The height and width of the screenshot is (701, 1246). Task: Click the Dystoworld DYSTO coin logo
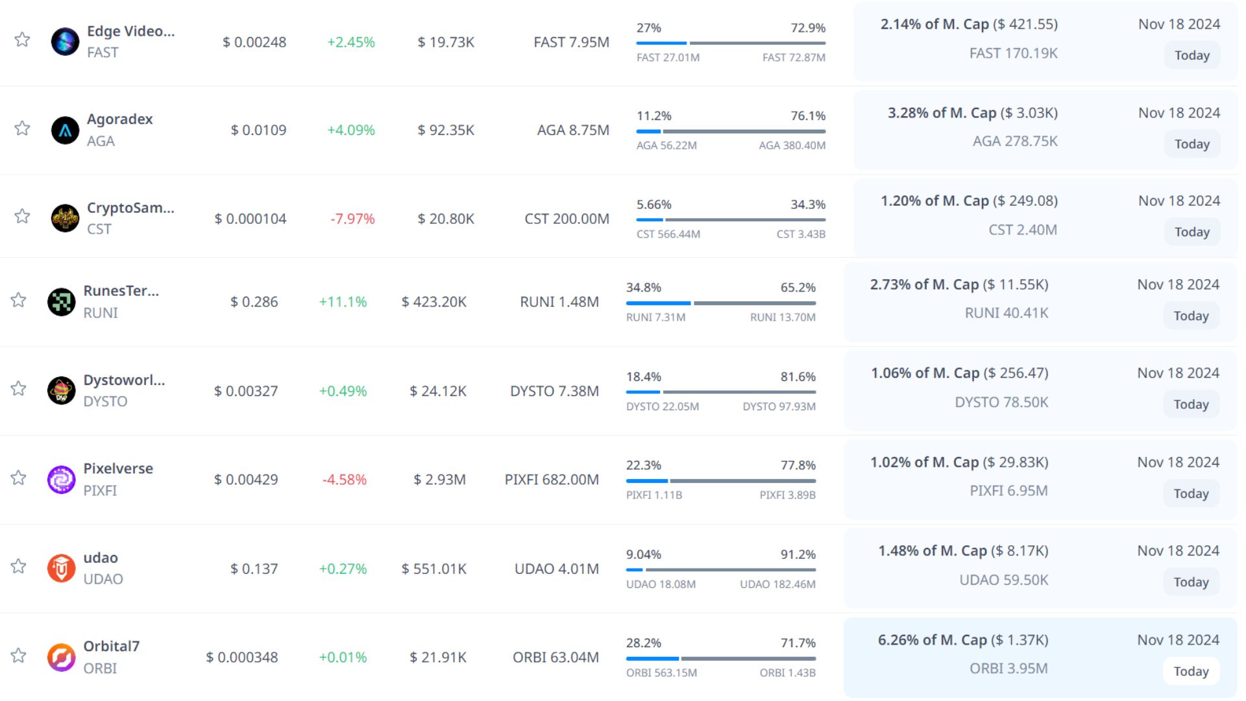coord(62,391)
